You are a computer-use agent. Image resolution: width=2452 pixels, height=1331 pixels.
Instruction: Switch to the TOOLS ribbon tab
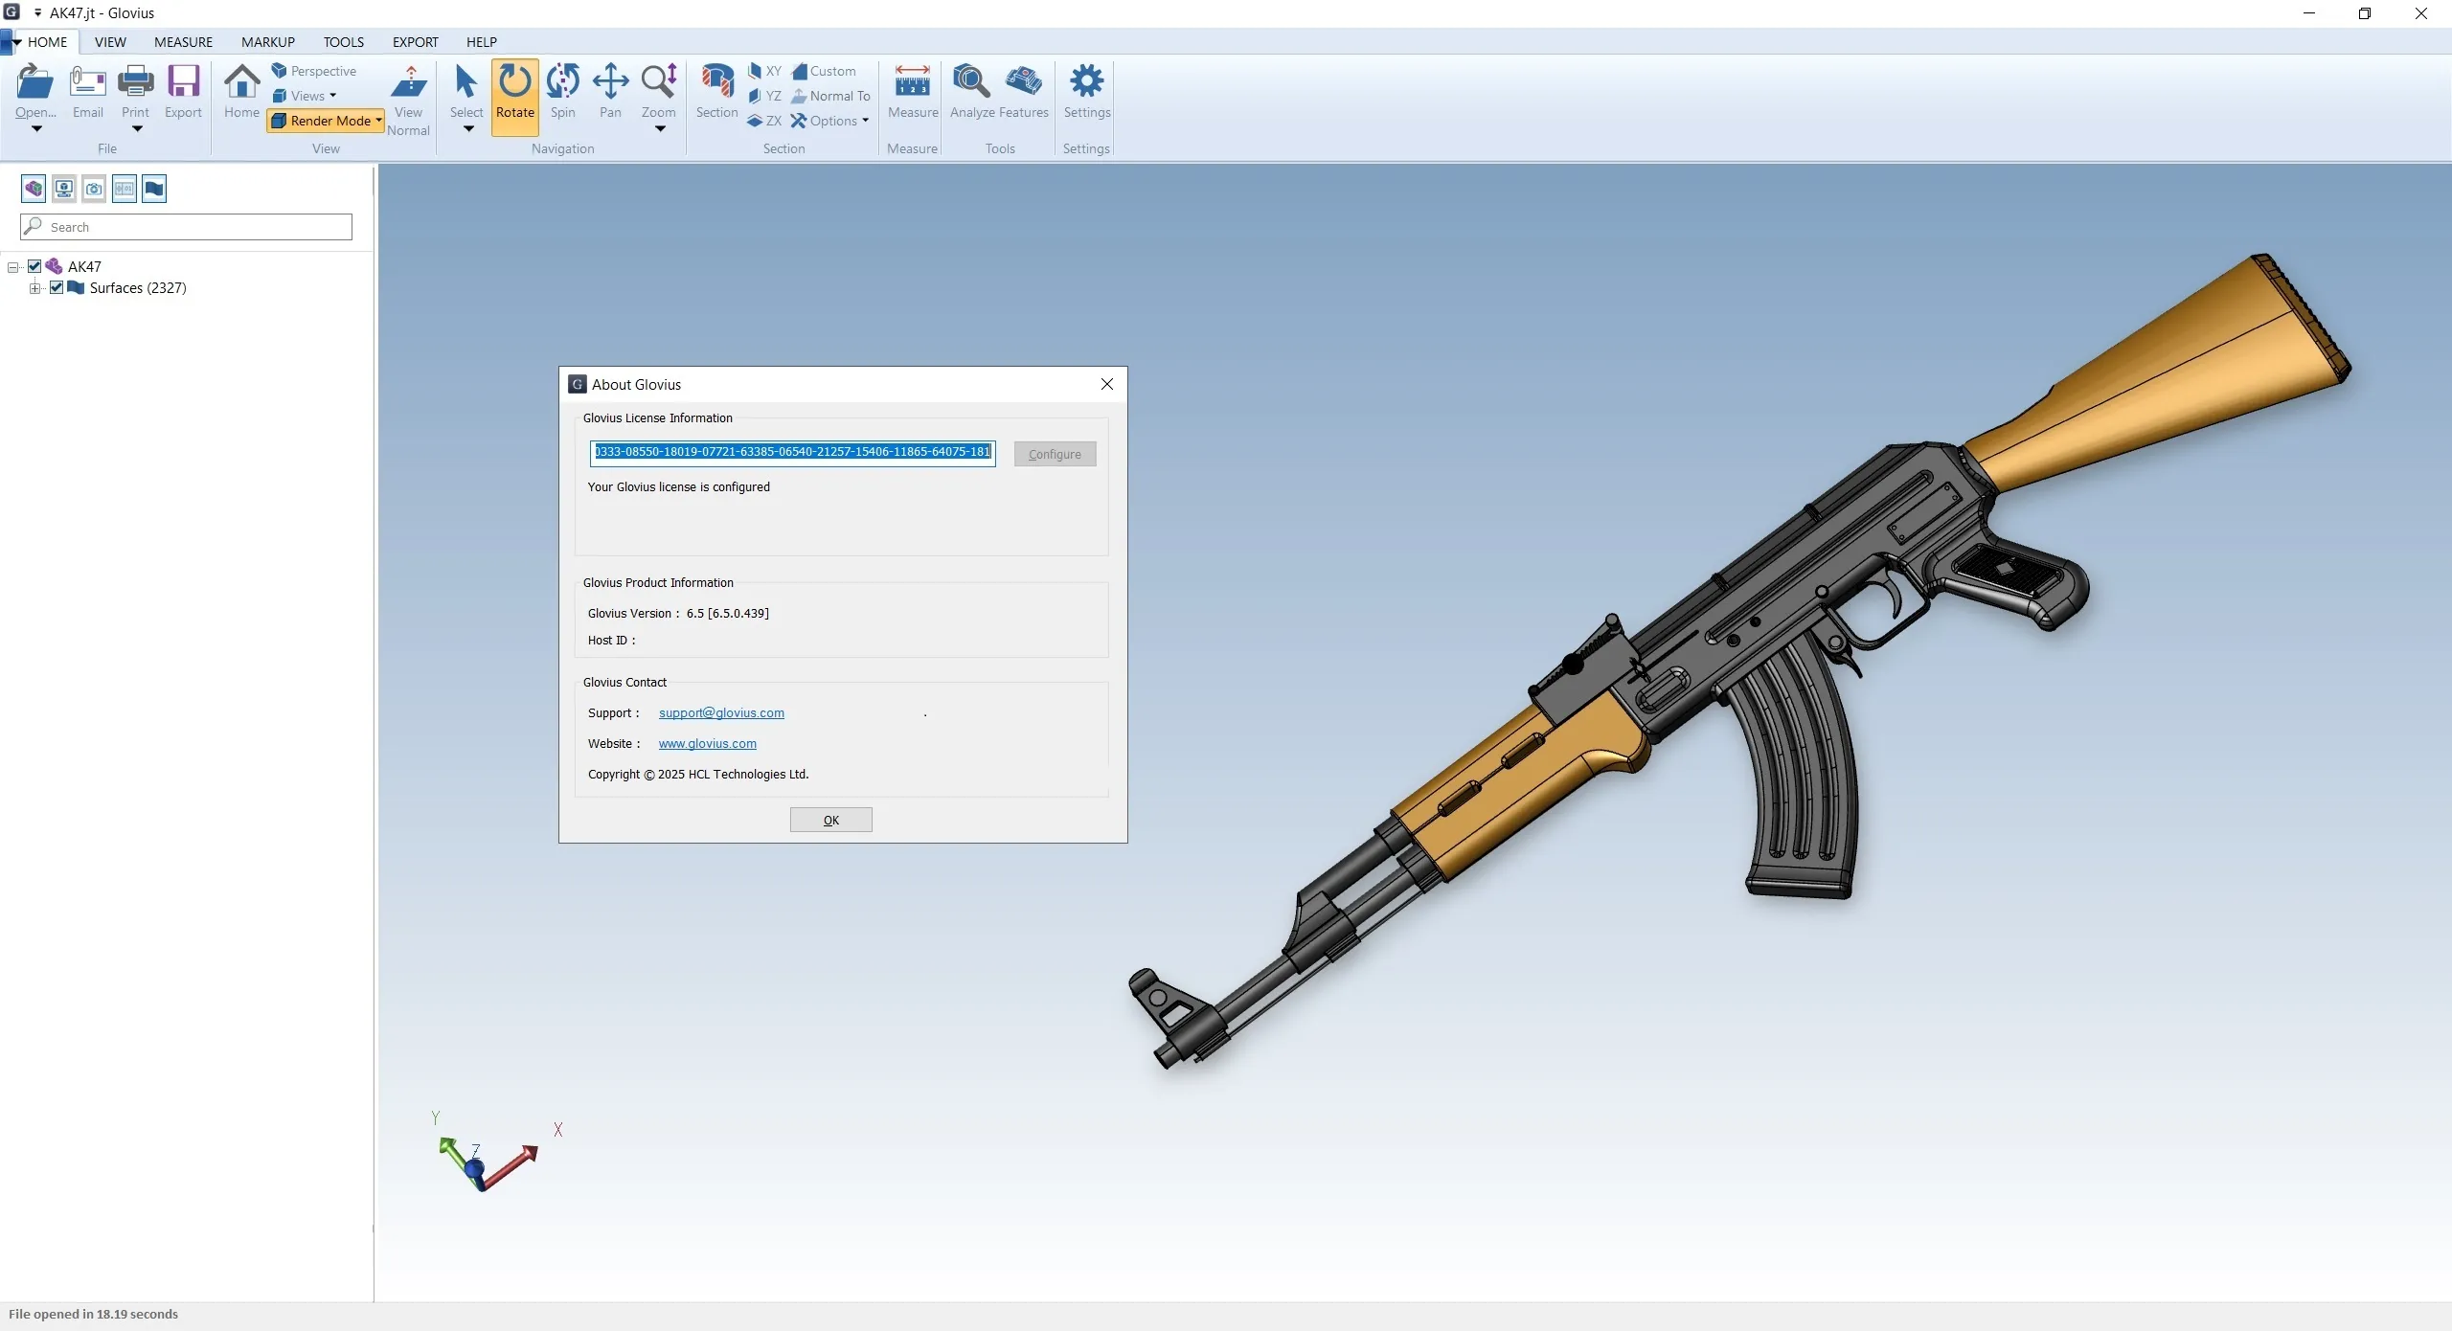344,42
